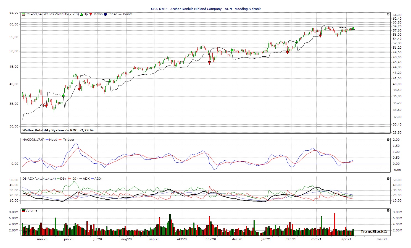Screen dimensions: 411x248
Task: Close the DI-ADX indicator panel
Action: pyautogui.click(x=388, y=179)
